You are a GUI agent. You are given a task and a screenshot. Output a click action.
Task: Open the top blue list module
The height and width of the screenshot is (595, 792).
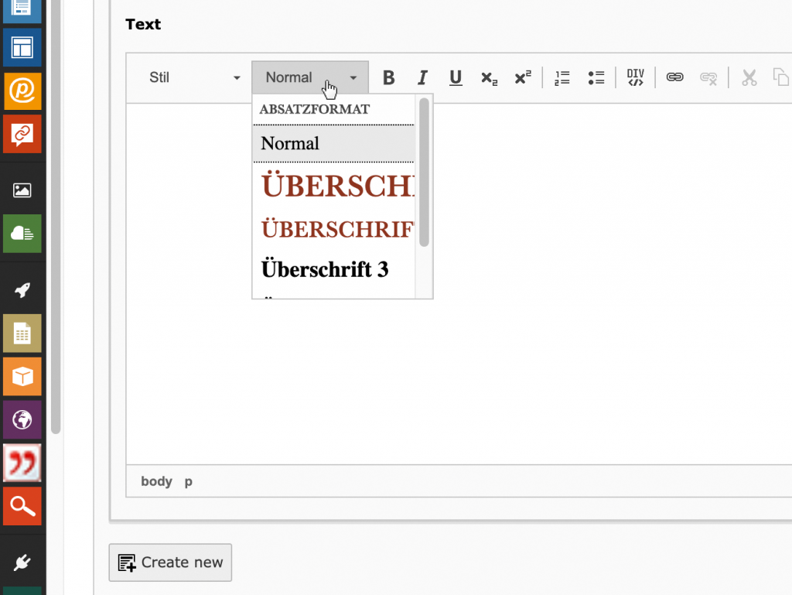tap(22, 10)
